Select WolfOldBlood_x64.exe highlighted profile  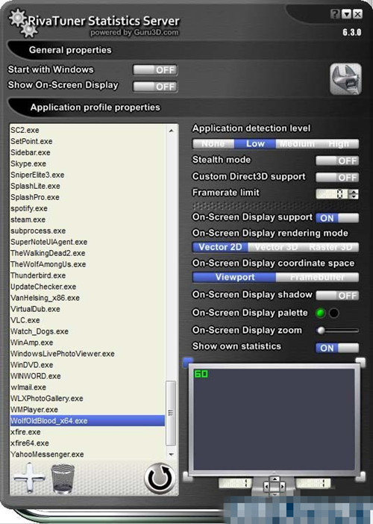[x=87, y=421]
